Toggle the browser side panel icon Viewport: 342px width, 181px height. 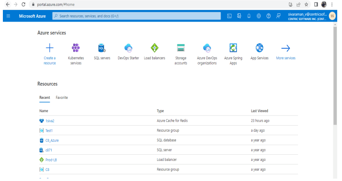(x=316, y=4)
